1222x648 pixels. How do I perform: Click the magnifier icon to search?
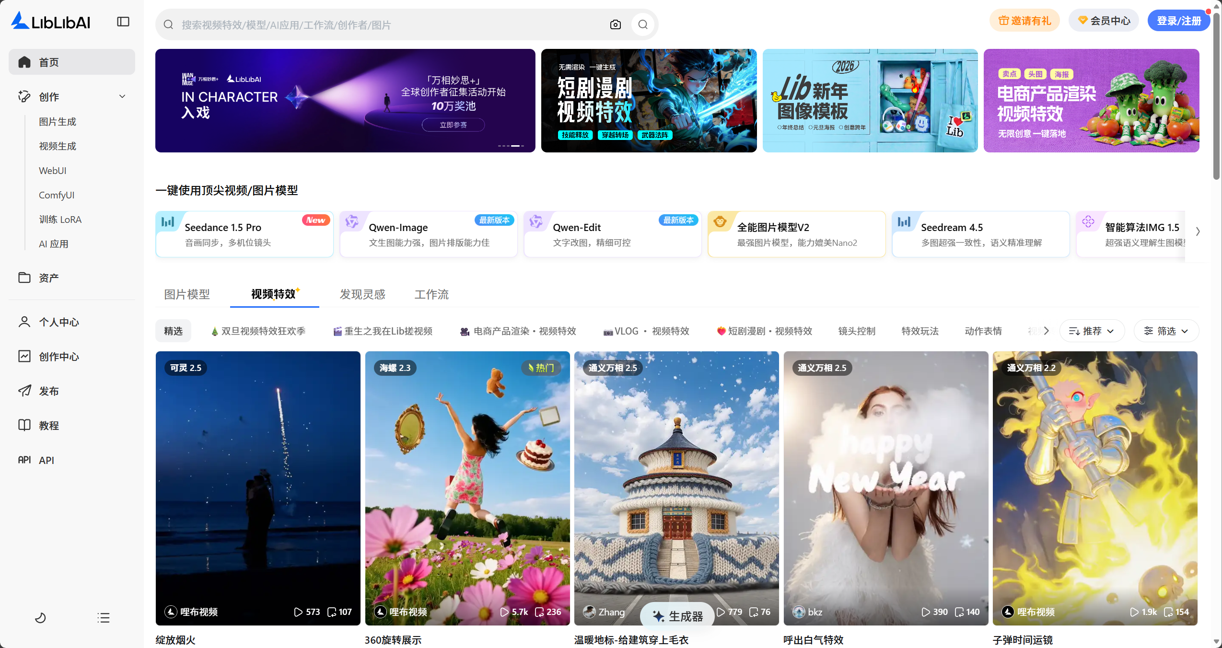click(642, 24)
